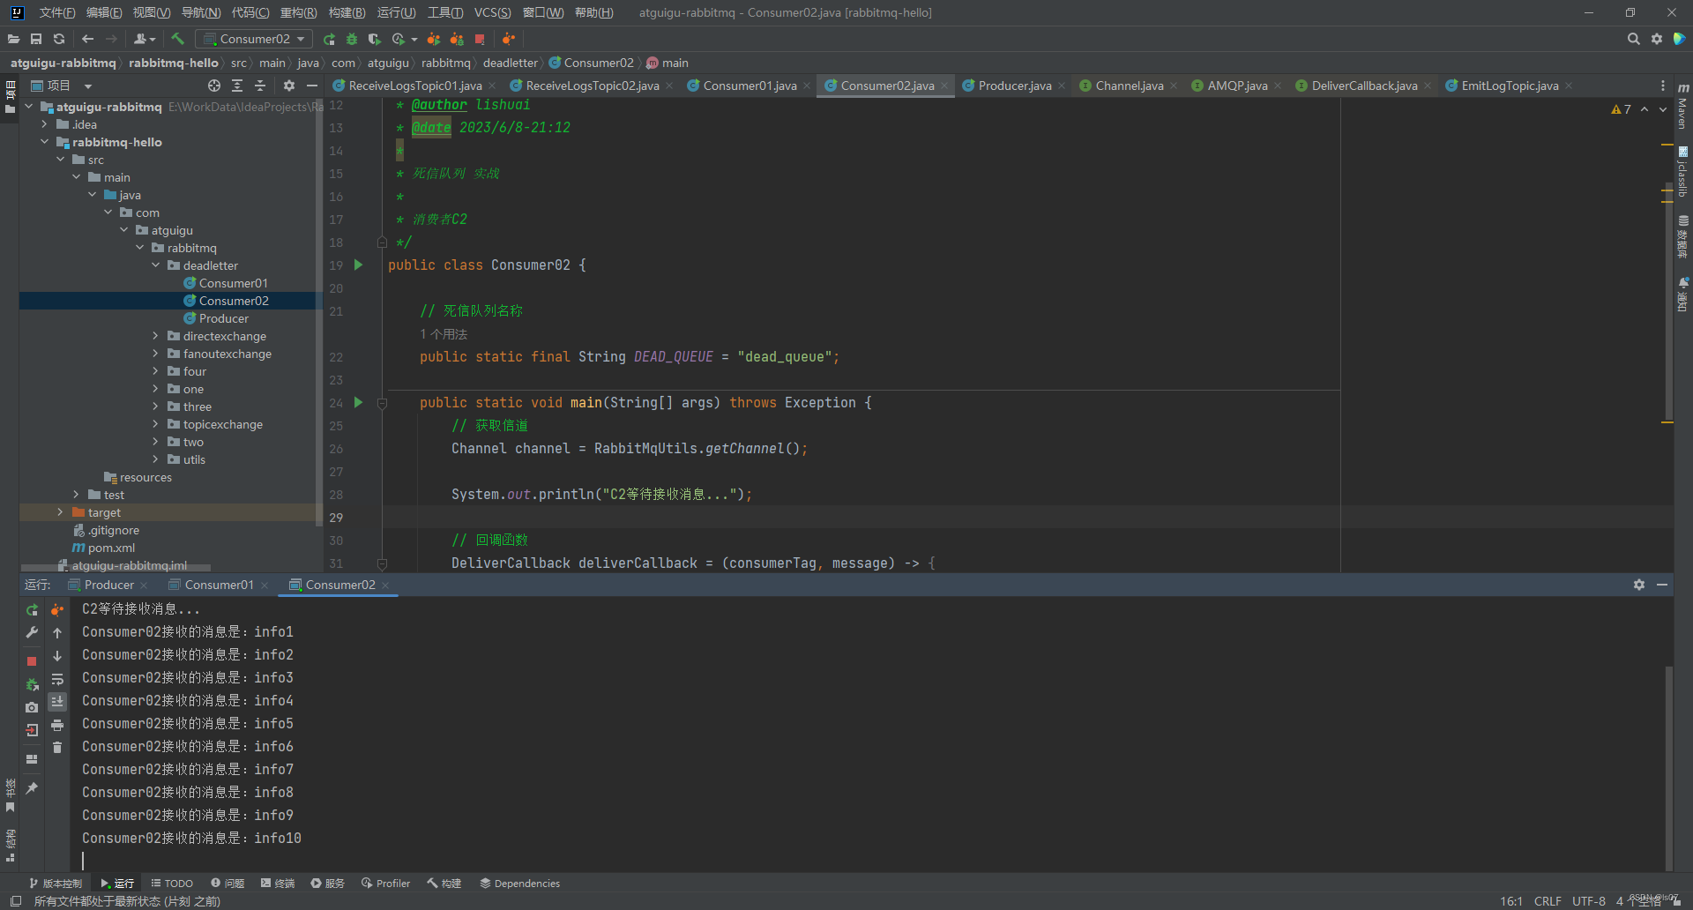Start debugging with the green bug icon

352,39
